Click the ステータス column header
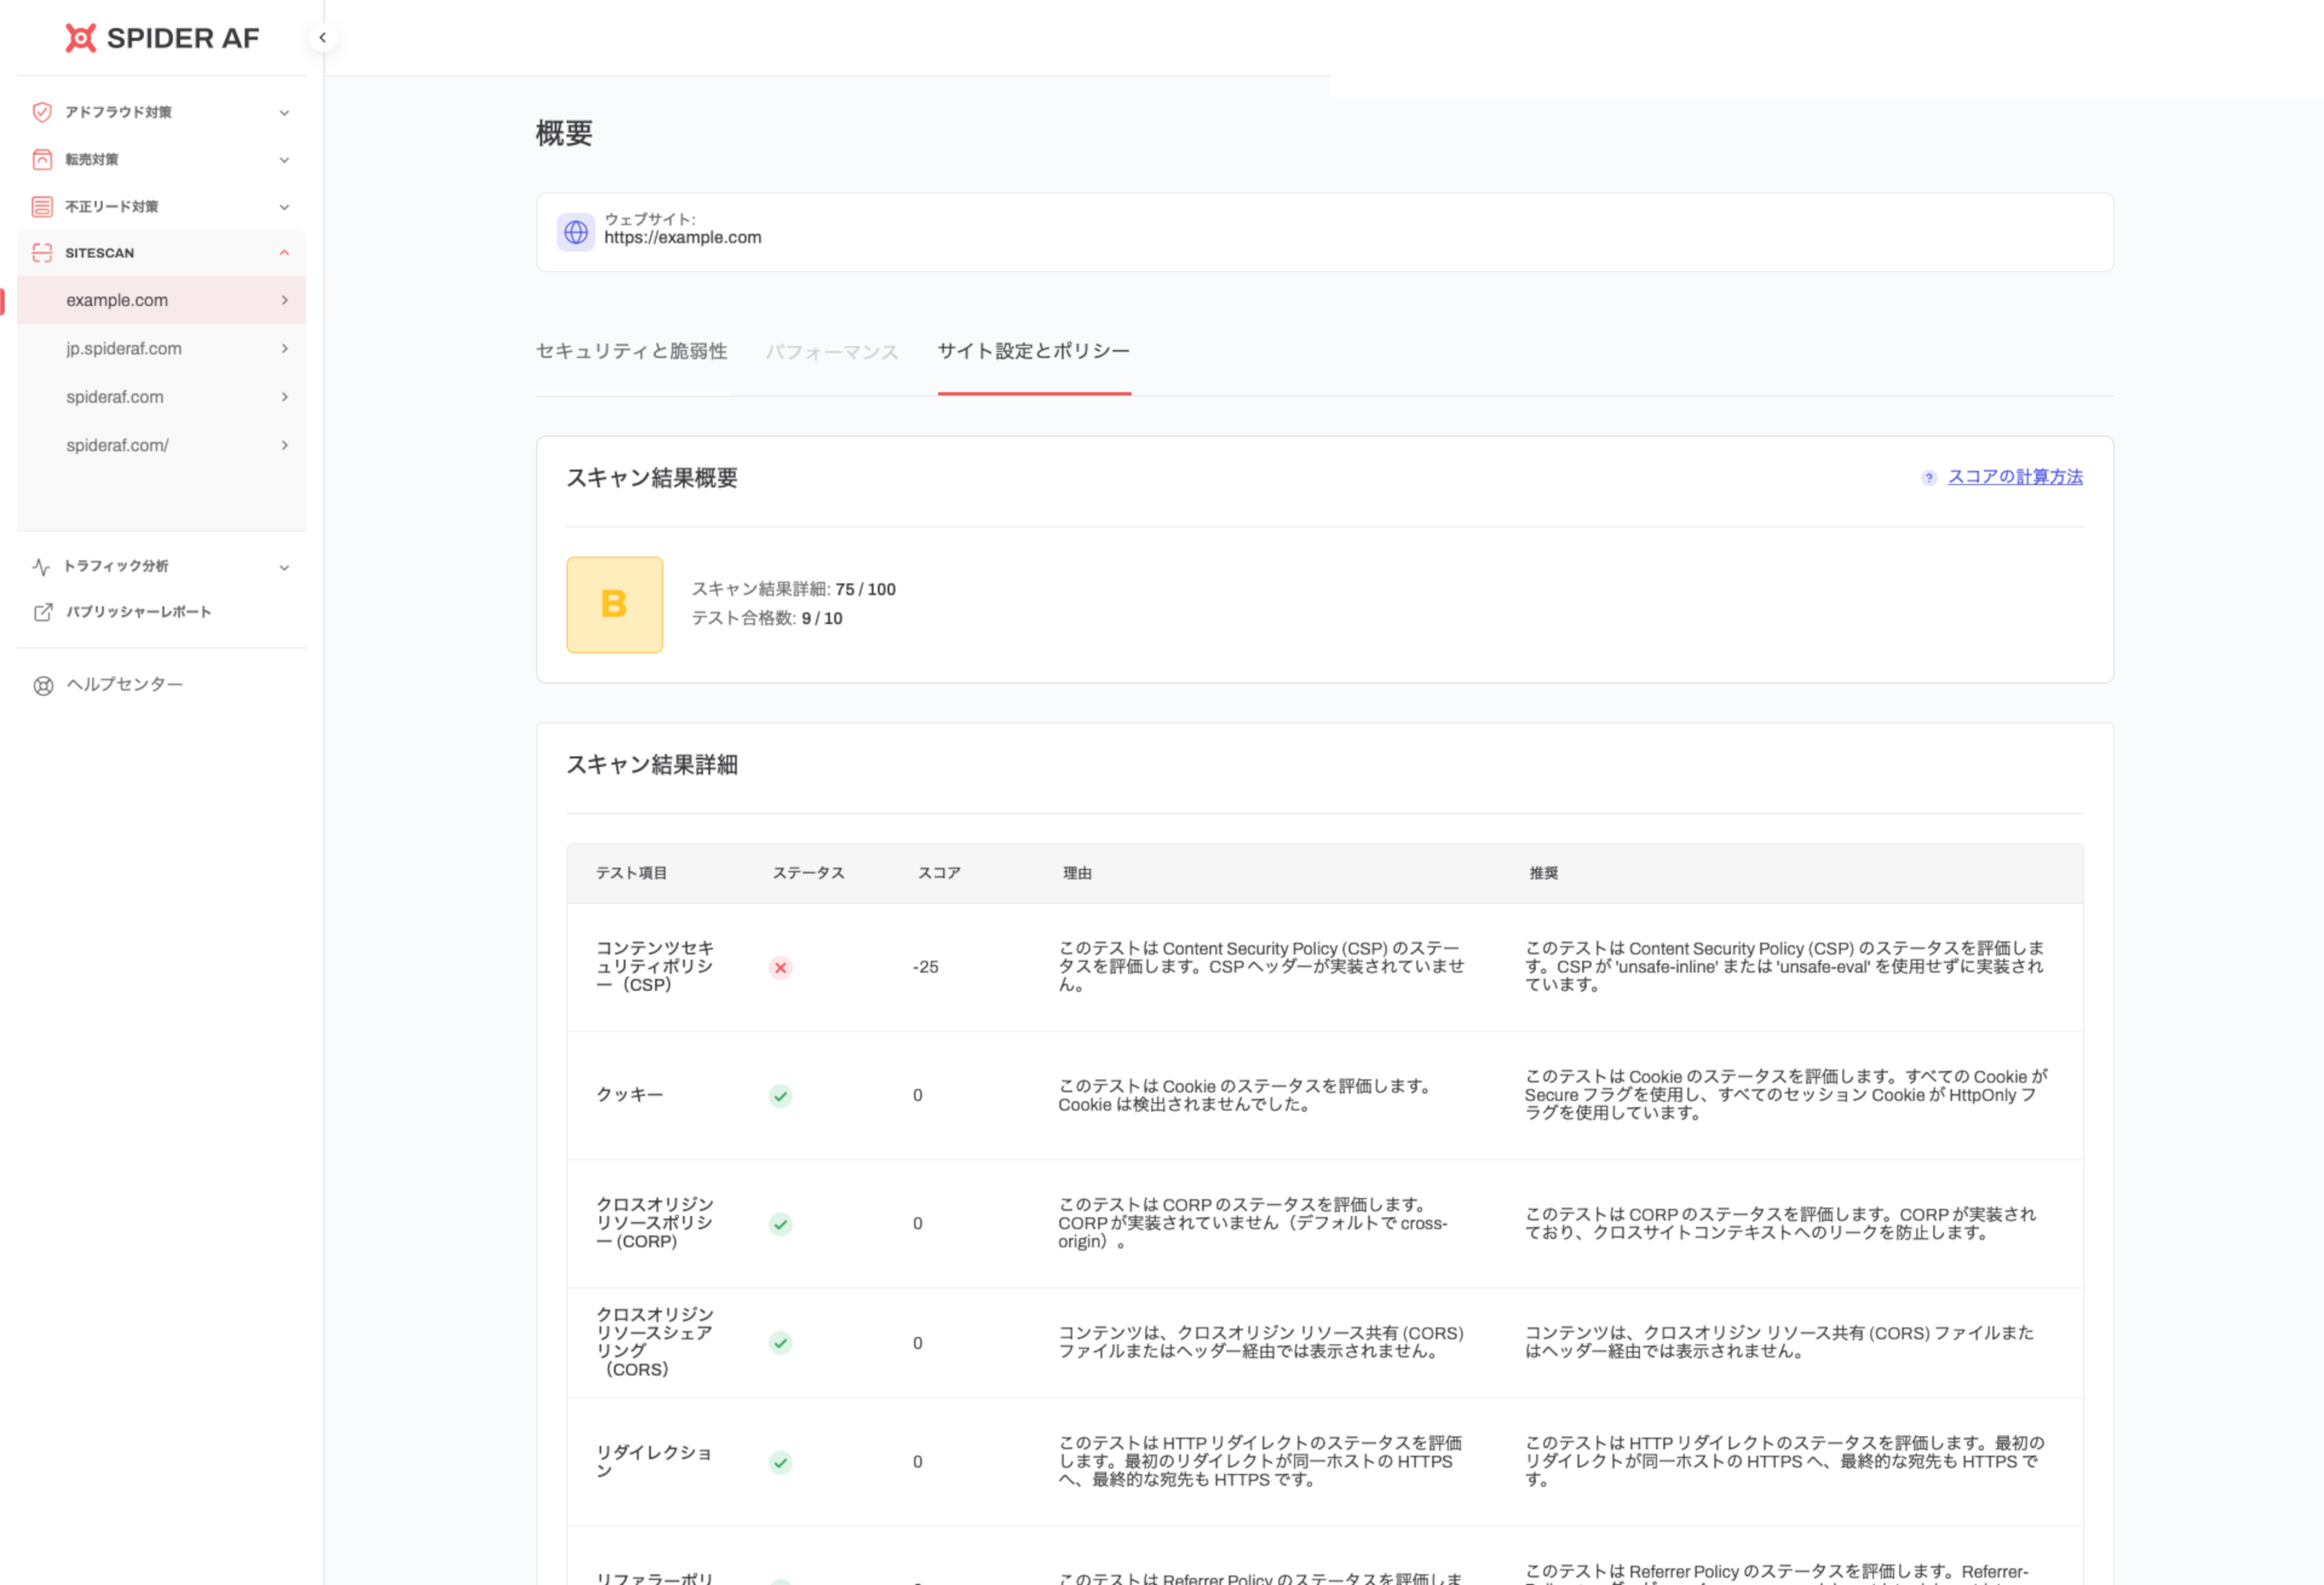 [x=808, y=872]
